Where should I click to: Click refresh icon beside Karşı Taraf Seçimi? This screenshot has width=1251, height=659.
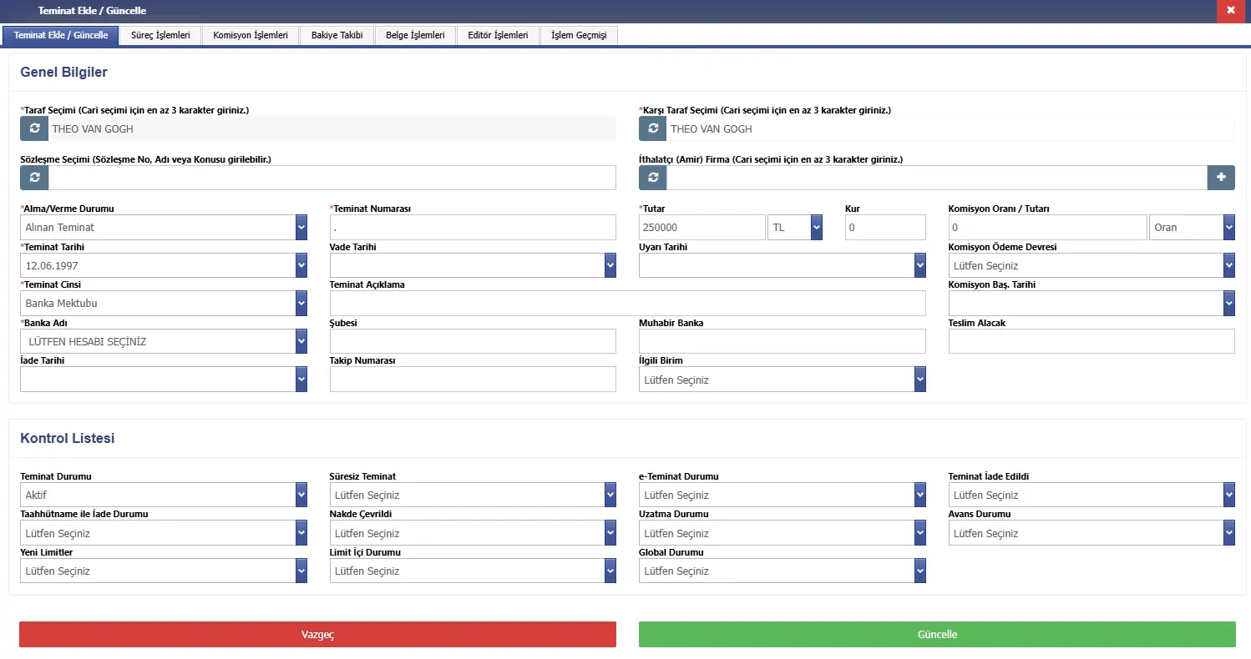tap(652, 128)
